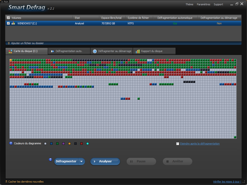This screenshot has width=247, height=185.
Task: Click the WINDOWS7 drive icon in volume list
Action: 13,23
